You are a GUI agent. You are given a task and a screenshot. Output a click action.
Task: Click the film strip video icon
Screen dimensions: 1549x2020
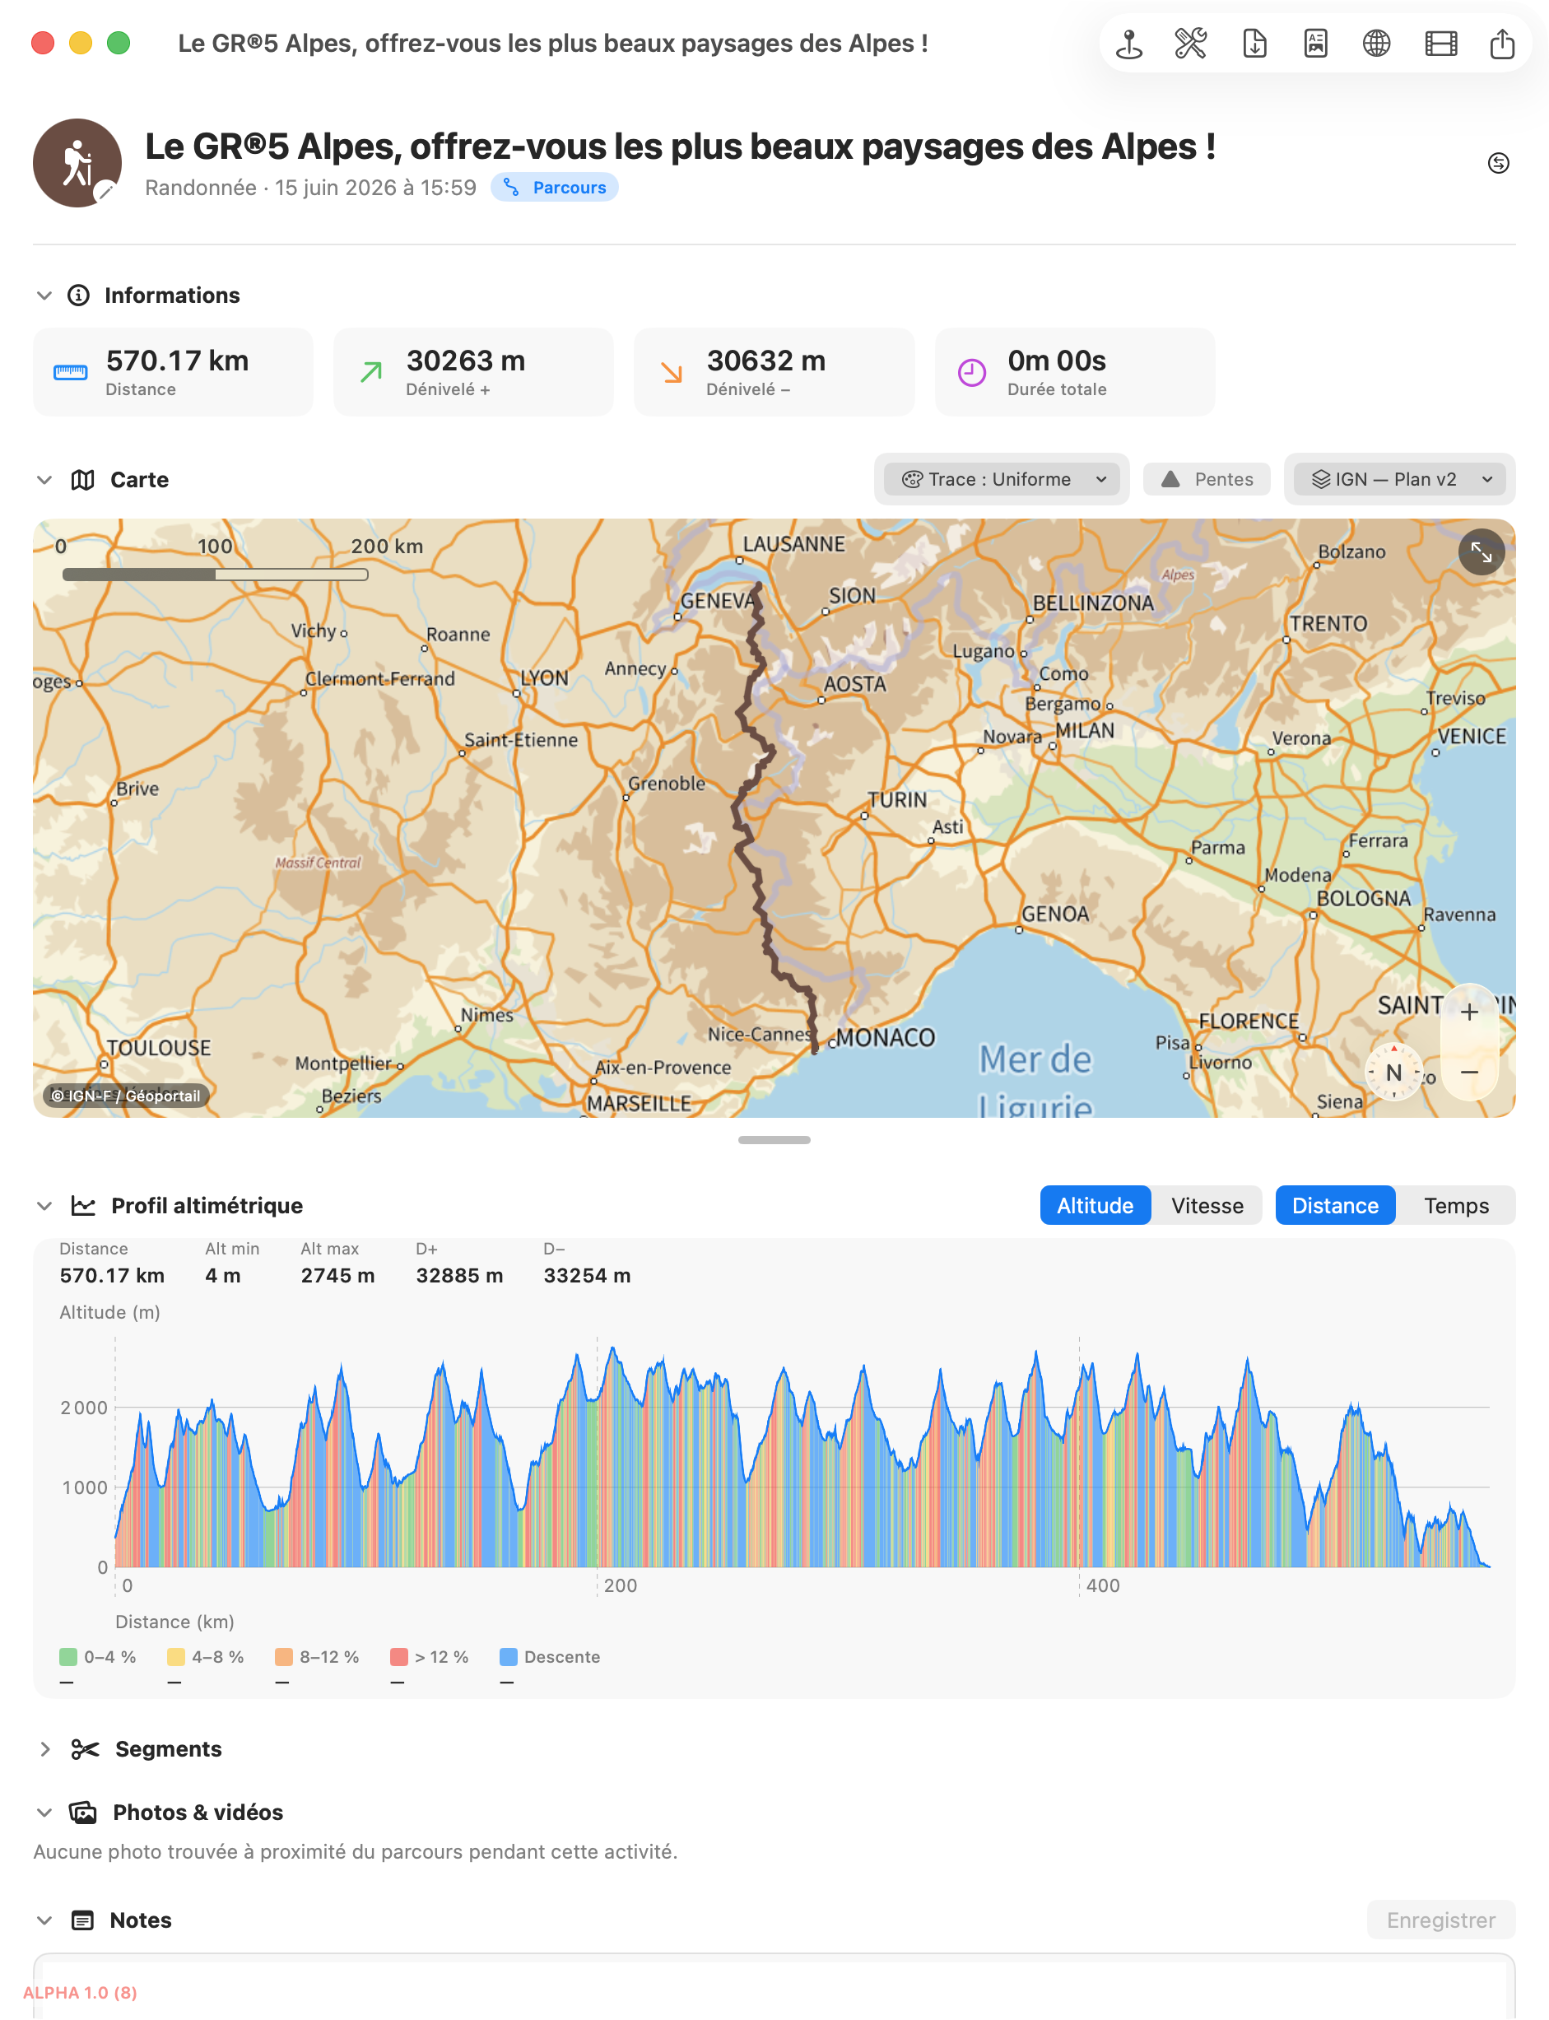click(x=1440, y=44)
